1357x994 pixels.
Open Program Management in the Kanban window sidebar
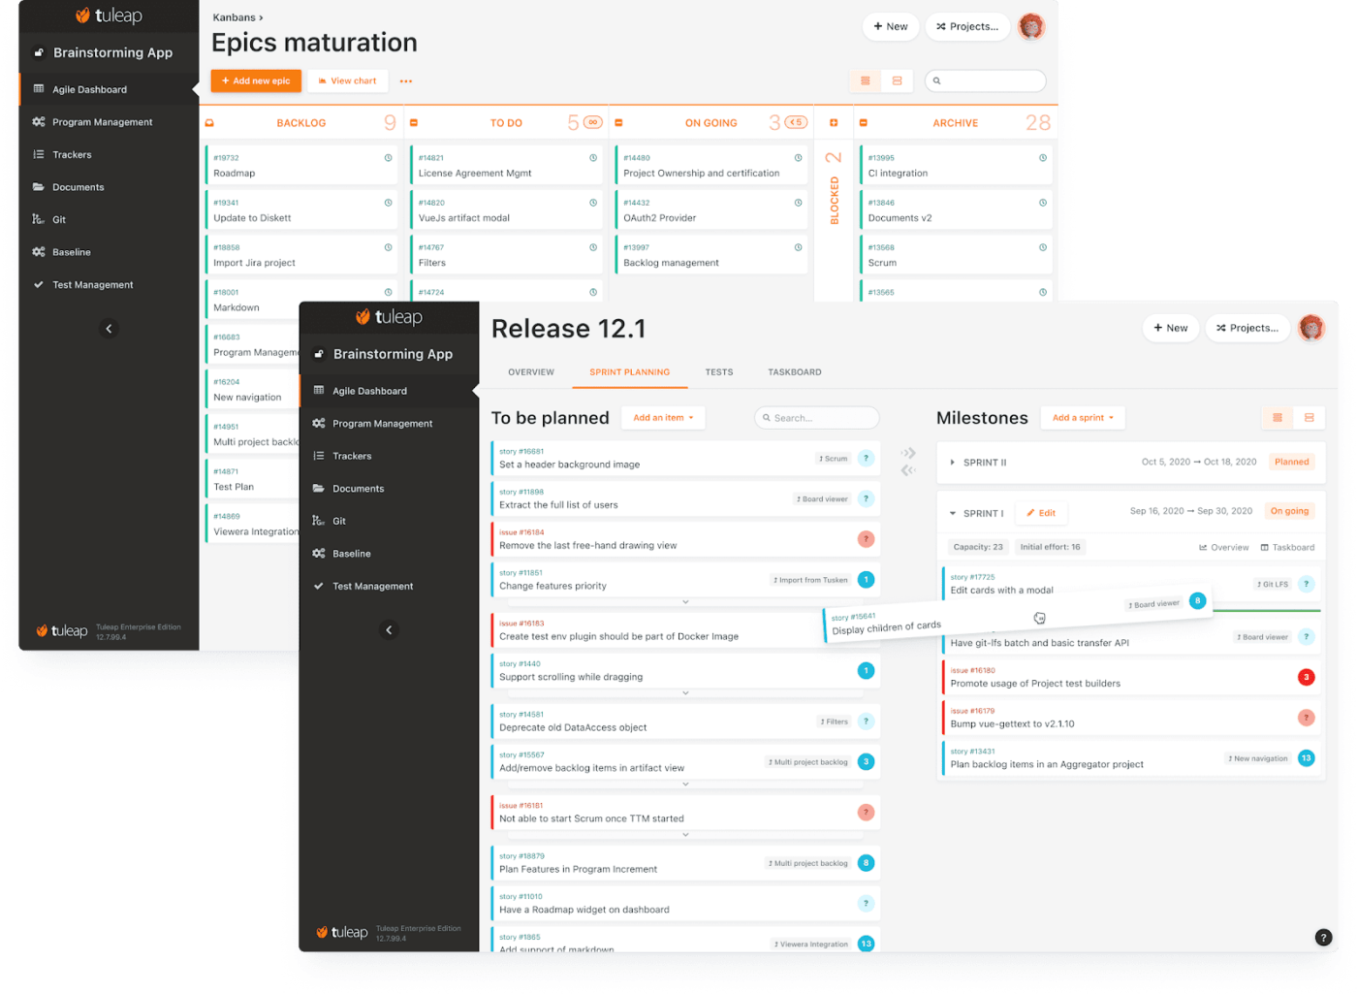click(x=102, y=122)
